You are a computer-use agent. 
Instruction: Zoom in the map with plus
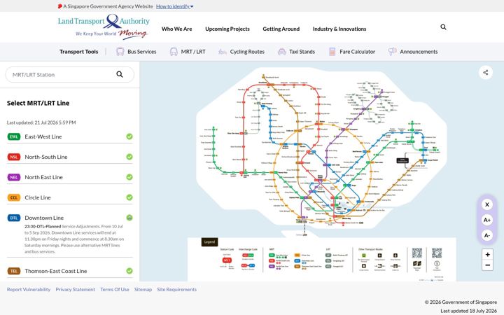[x=487, y=254]
